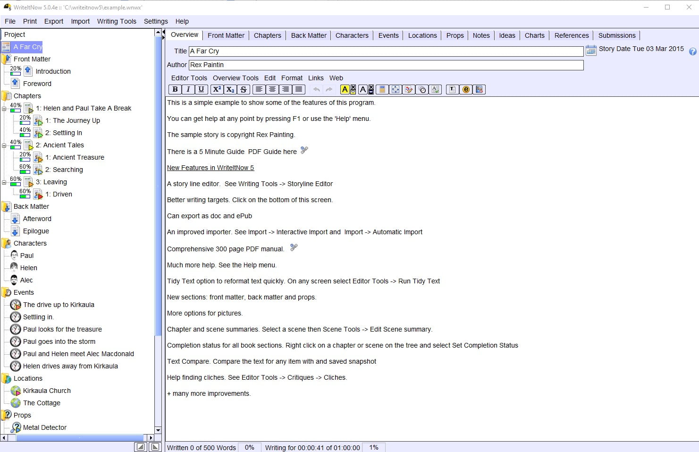The image size is (699, 452).
Task: Apply strikethrough to the text
Action: tap(243, 89)
